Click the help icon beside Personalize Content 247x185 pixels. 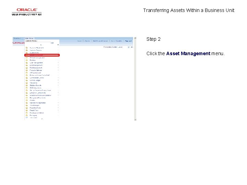pyautogui.click(x=128, y=47)
